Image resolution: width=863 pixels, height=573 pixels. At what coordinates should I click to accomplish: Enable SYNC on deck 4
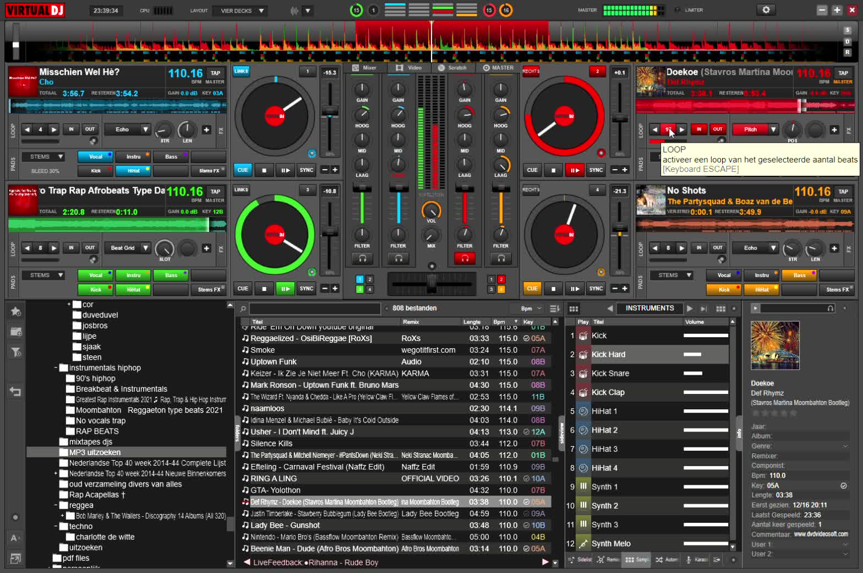tap(596, 288)
